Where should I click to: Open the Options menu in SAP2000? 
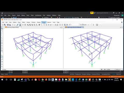(49, 22)
